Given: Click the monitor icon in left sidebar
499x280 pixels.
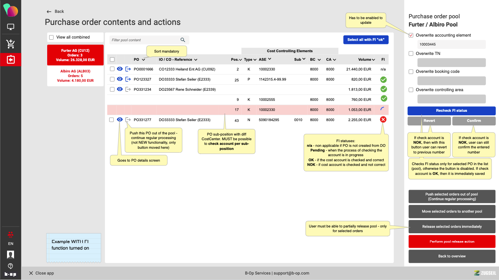Looking at the screenshot, I should [x=11, y=27].
